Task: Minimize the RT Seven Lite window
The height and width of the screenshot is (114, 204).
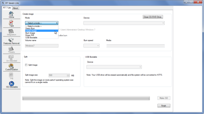Action: (186, 2)
